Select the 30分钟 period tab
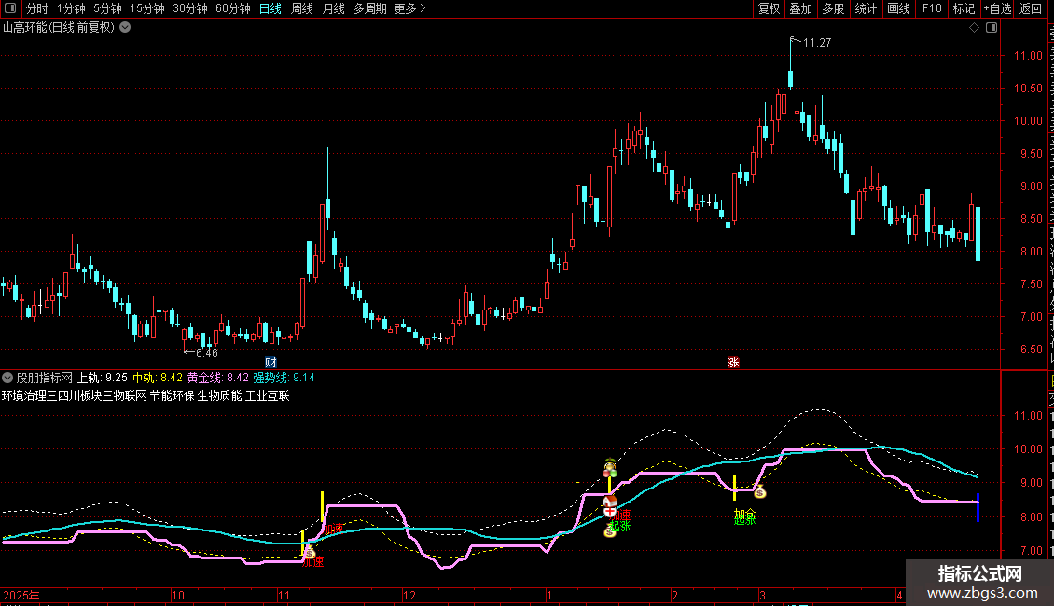Screen dimensions: 1054x606 190,8
